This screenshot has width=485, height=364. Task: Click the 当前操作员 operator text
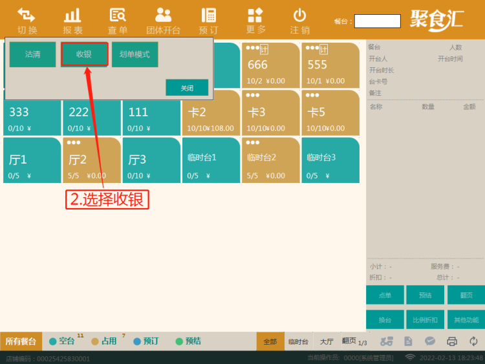pyautogui.click(x=350, y=358)
